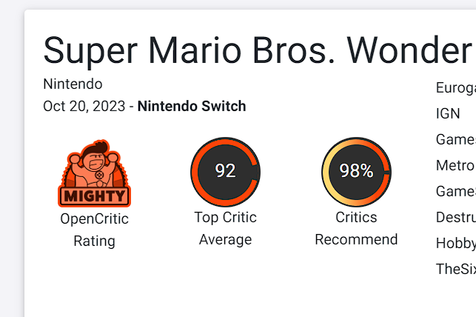Open the Games entry directly below Metro
The width and height of the screenshot is (476, 317).
(x=455, y=191)
